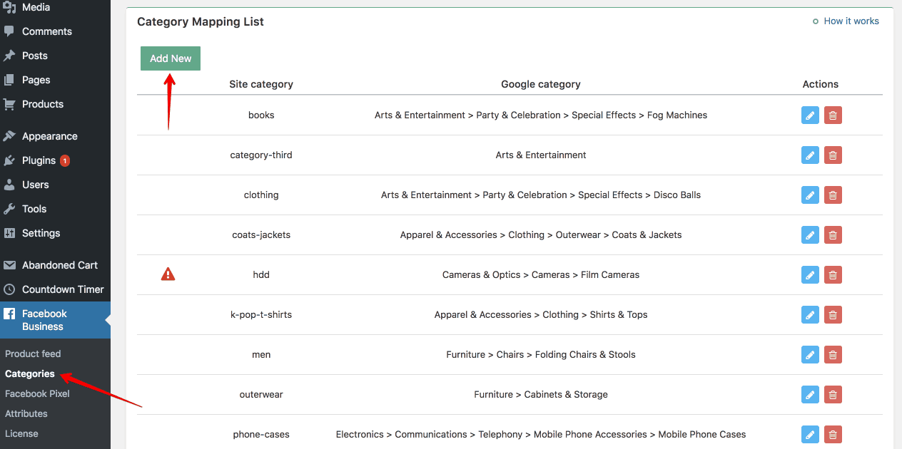Viewport: 902px width, 449px height.
Task: Click the Add New button
Action: [170, 58]
